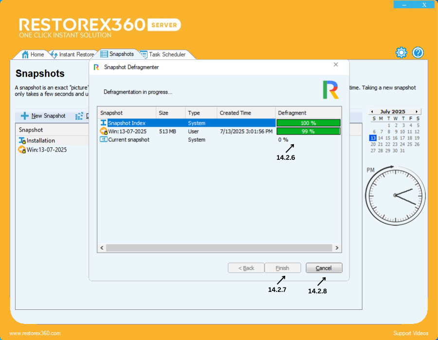The image size is (438, 340).
Task: Select July 26 in the calendar
Action: click(x=417, y=144)
